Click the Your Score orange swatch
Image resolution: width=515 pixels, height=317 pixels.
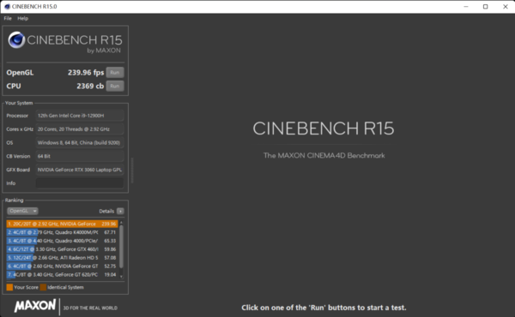pos(9,287)
